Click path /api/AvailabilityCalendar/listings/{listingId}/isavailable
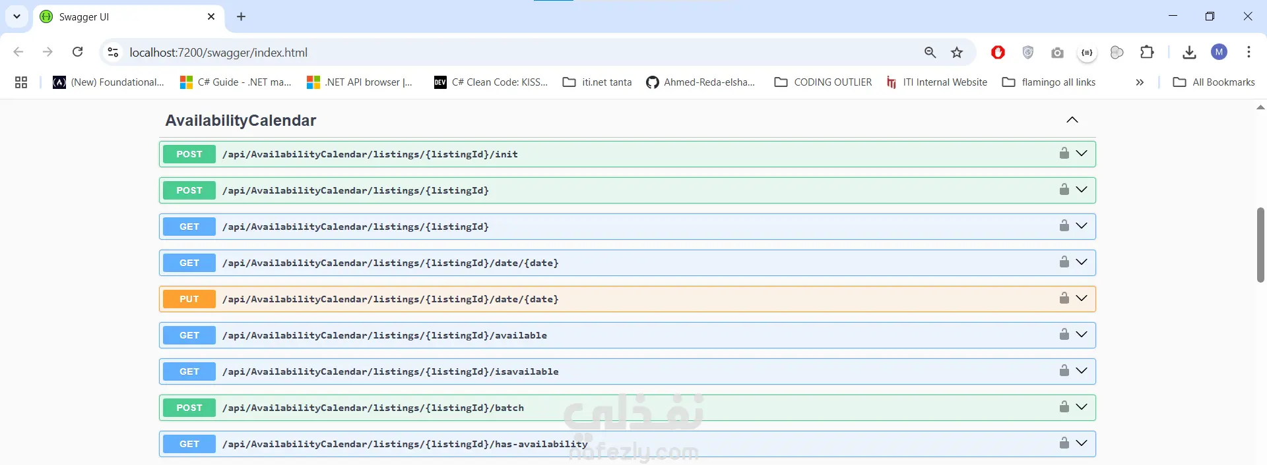 pos(391,371)
